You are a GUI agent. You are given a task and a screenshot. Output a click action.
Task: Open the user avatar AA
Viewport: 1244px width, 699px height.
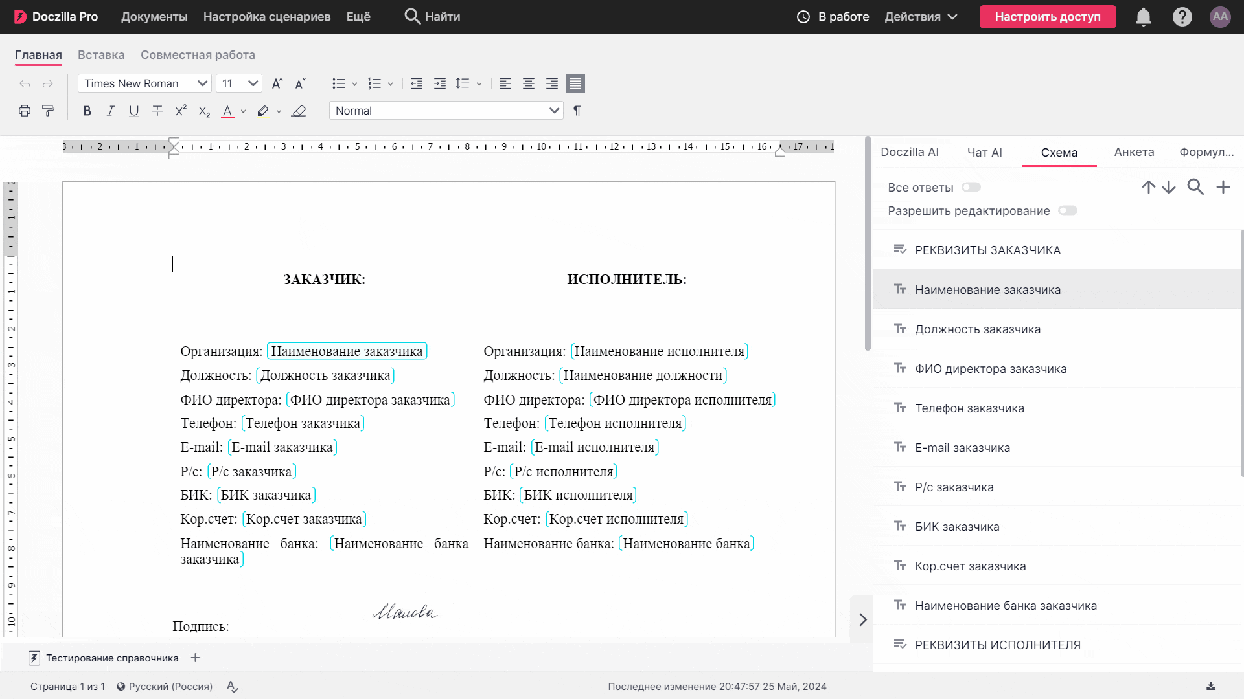pos(1221,17)
